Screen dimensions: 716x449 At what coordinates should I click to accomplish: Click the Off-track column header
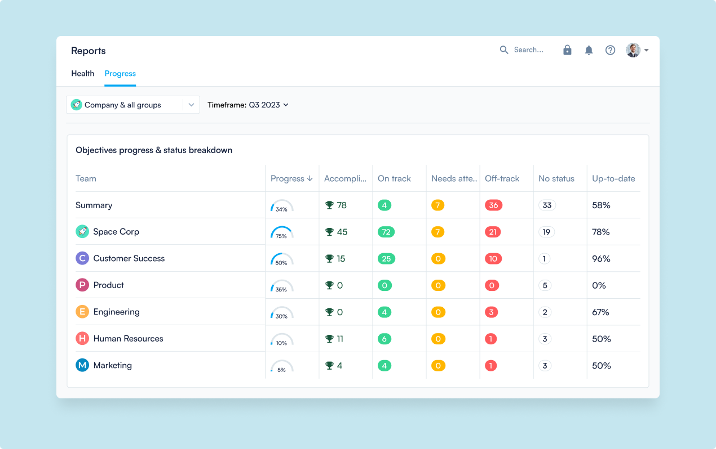click(x=502, y=178)
